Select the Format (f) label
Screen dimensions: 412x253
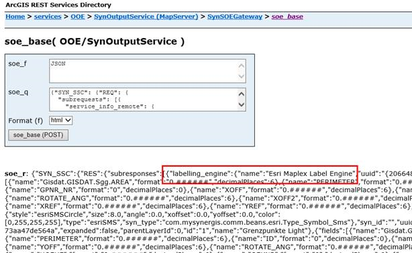[x=25, y=120]
